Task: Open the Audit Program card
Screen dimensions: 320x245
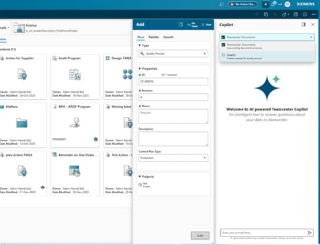Action: (x=75, y=77)
